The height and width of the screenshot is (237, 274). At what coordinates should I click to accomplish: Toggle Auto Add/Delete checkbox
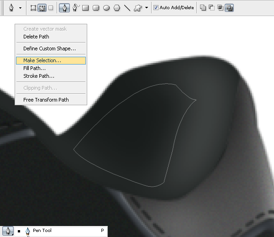pyautogui.click(x=156, y=7)
